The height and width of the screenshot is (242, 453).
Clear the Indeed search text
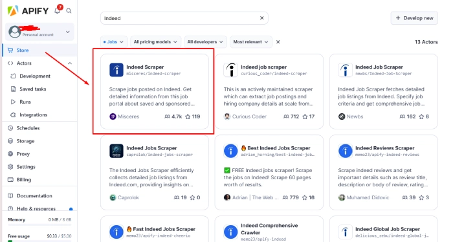(261, 18)
